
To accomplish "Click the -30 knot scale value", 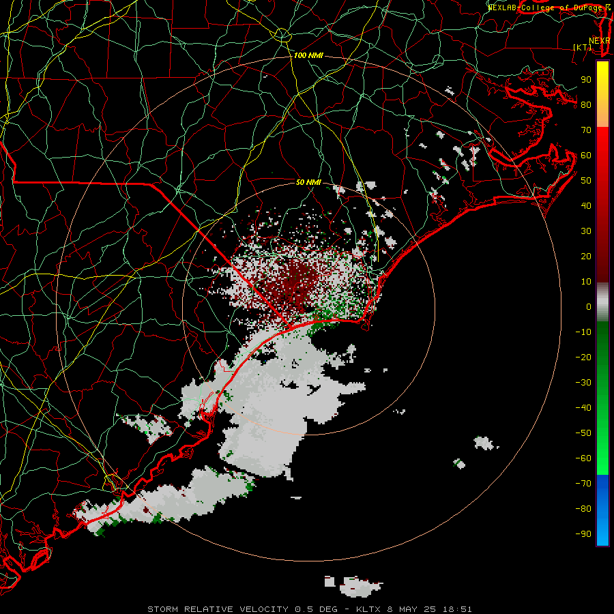I will (583, 383).
